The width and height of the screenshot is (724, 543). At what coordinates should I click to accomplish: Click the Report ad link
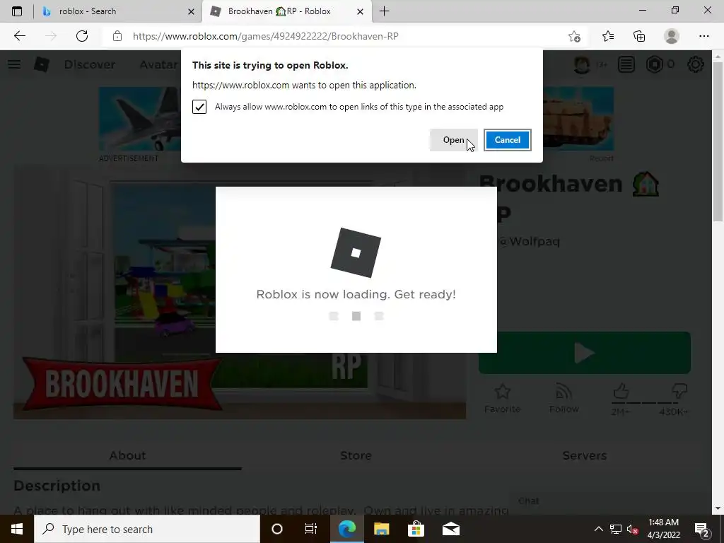click(x=601, y=158)
